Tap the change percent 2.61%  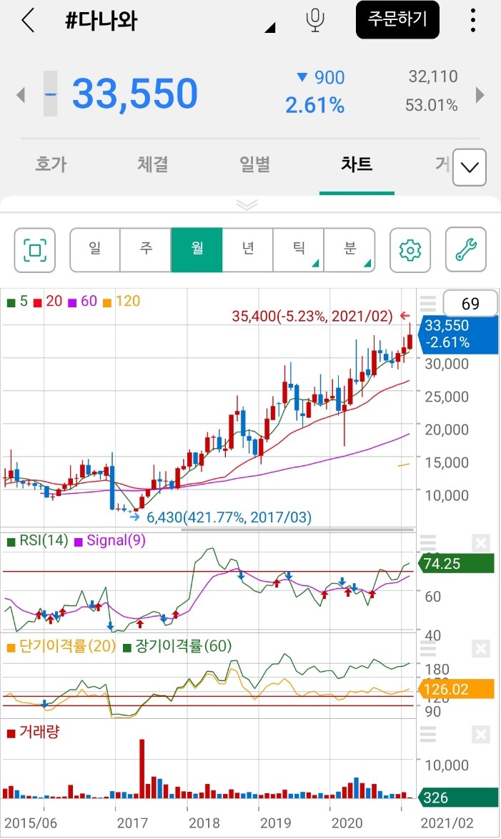[314, 105]
